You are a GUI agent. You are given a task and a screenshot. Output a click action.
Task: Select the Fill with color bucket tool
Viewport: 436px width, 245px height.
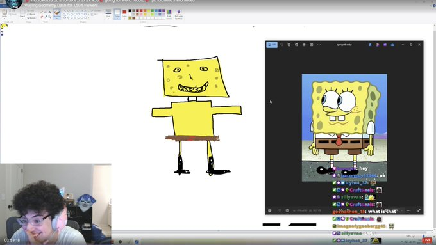coord(46,12)
